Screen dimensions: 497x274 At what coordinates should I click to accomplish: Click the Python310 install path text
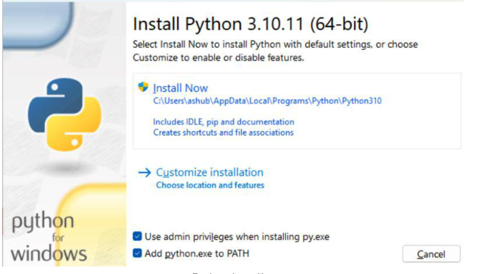267,100
